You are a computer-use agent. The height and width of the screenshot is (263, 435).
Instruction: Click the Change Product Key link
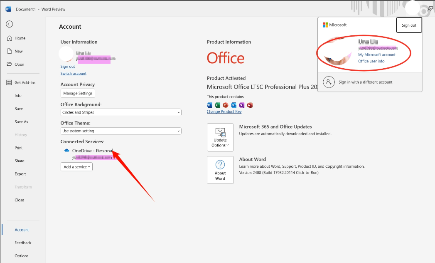[x=224, y=111]
